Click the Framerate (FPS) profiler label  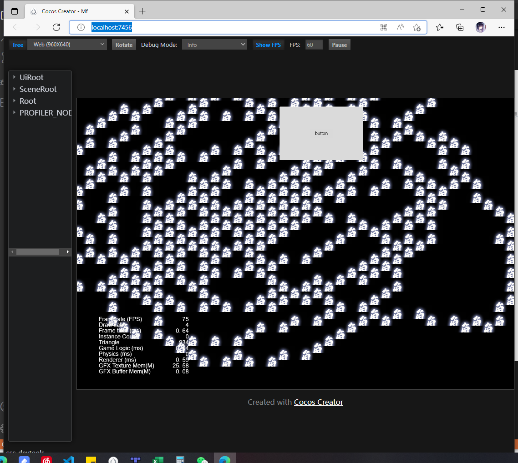tap(120, 319)
